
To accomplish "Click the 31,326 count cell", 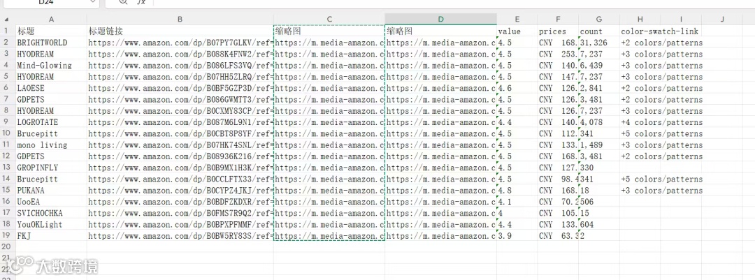I will coord(598,43).
